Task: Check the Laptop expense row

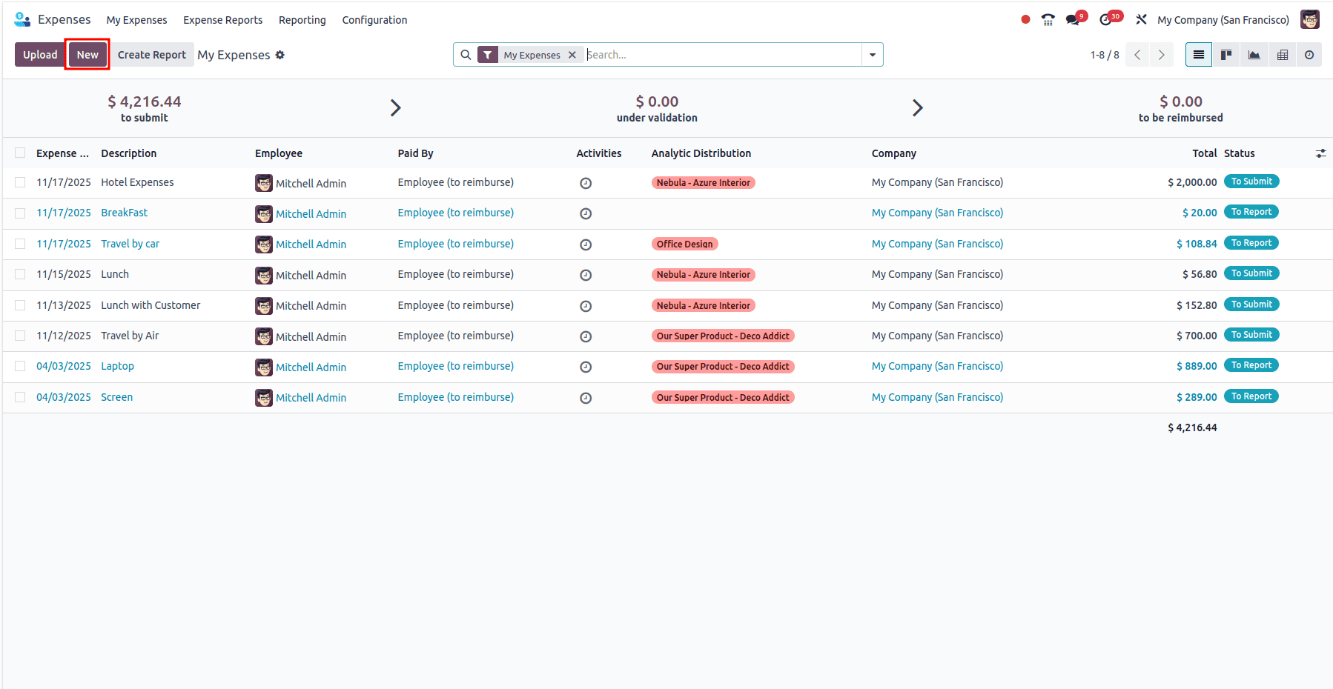Action: coord(20,367)
